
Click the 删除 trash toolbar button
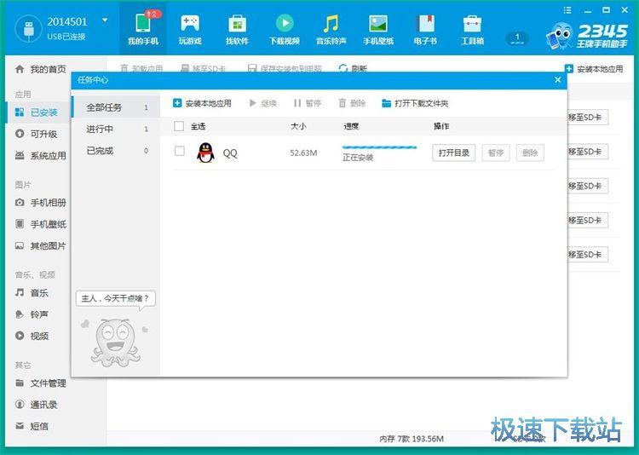[x=352, y=103]
